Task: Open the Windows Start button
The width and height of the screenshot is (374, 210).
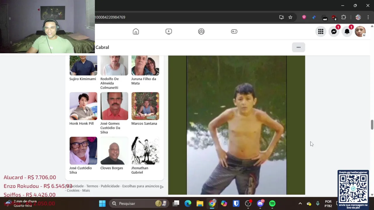Action: (102, 204)
